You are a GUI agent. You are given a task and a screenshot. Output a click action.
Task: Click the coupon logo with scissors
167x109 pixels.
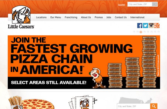click(83, 102)
